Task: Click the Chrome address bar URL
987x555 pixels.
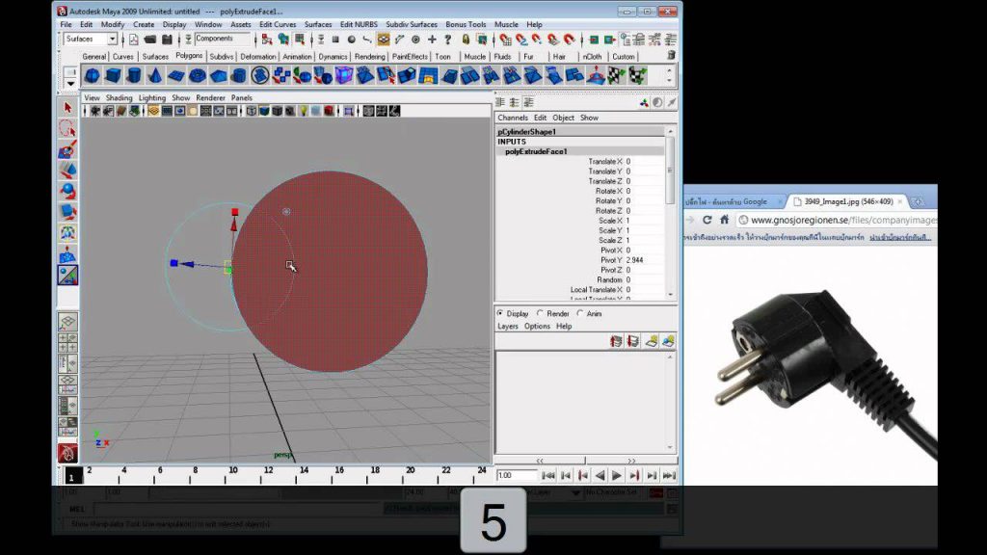Action: [x=842, y=221]
